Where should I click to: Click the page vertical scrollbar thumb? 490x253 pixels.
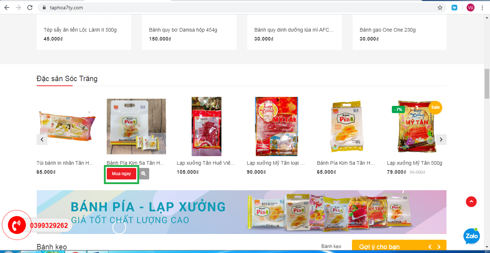(487, 83)
